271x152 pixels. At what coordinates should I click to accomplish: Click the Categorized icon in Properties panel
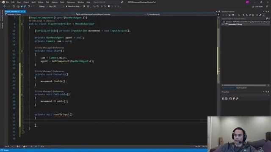[x=223, y=98]
